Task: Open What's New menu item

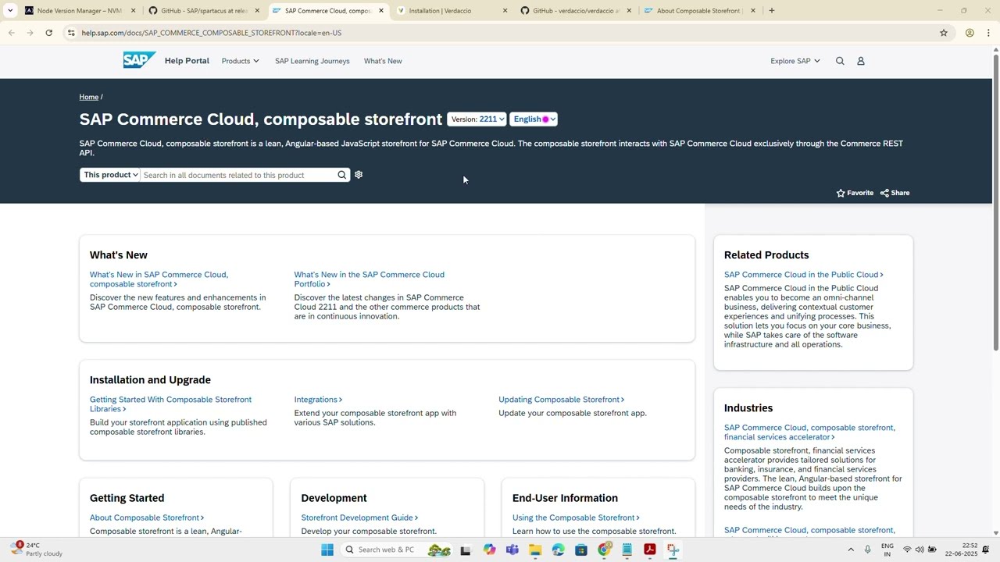Action: [383, 61]
